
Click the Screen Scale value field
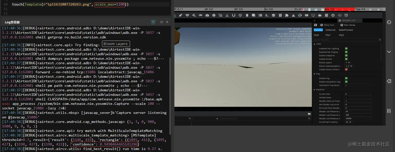click(x=358, y=97)
